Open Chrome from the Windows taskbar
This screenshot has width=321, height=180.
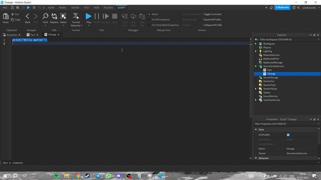[x=77, y=175]
